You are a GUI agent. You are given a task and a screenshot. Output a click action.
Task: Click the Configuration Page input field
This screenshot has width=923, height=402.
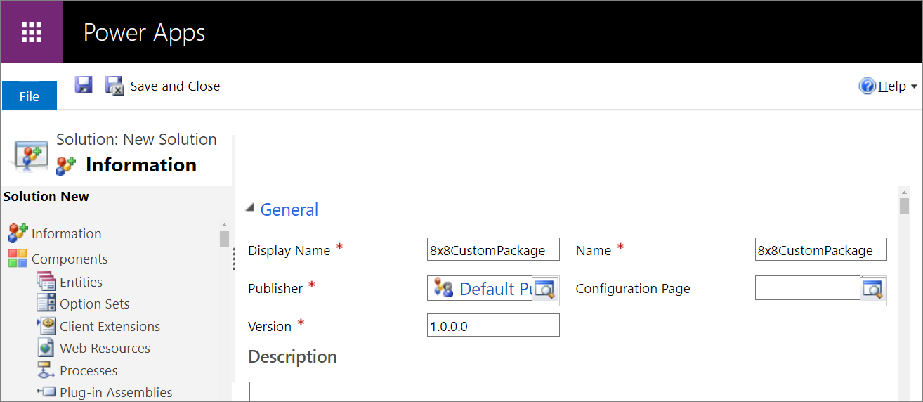click(x=808, y=288)
